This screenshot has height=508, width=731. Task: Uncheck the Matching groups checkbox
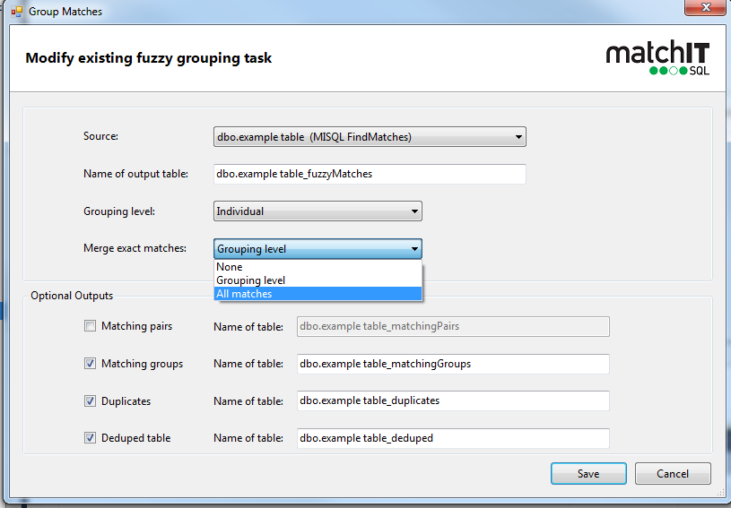[x=90, y=363]
